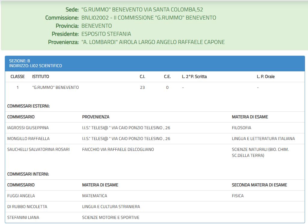This screenshot has width=308, height=224.
Task: Click the COMMISSARI INTERNI heading
Action: 28,174
